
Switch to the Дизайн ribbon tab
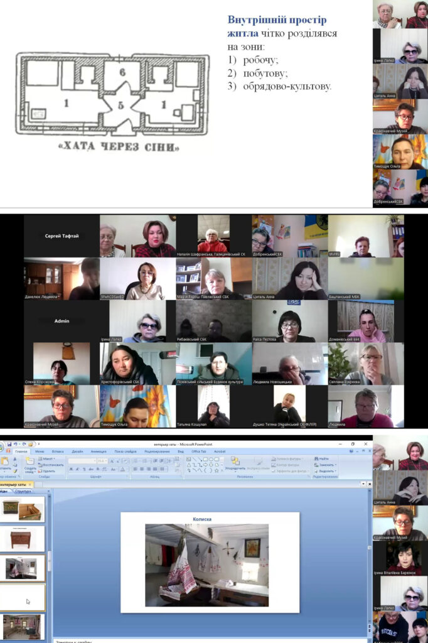tap(77, 451)
